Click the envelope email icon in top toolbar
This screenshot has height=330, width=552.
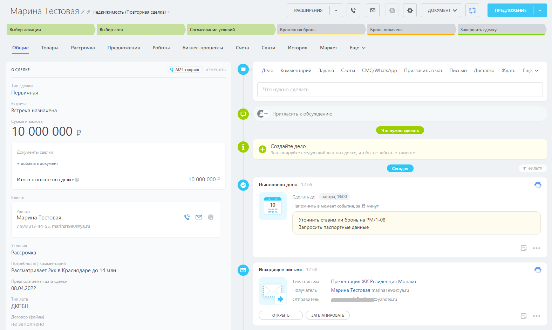coord(373,10)
